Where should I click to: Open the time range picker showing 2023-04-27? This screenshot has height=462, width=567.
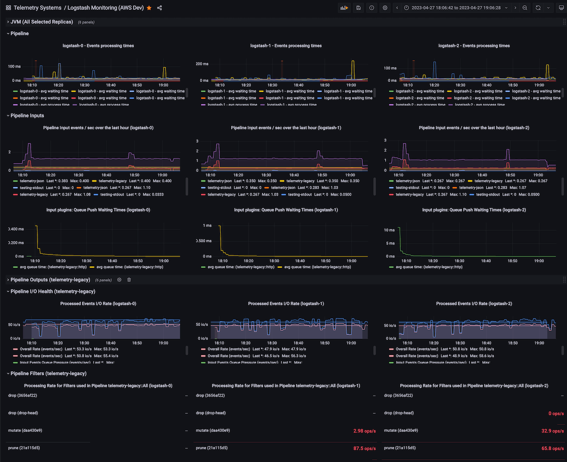(456, 8)
